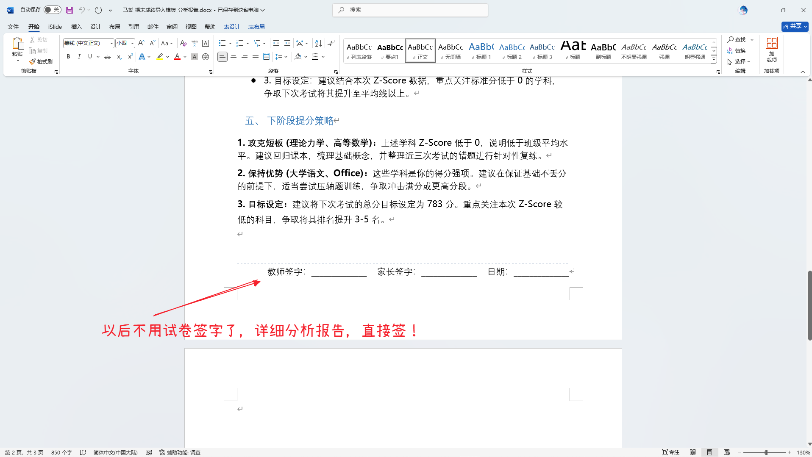Viewport: 812px width, 457px height.
Task: Open the iSlide tab
Action: [55, 27]
